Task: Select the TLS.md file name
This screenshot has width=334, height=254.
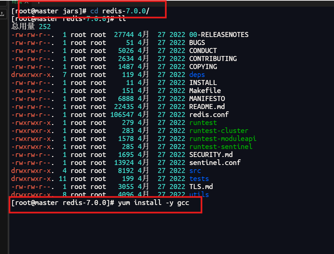Action: coord(201,187)
